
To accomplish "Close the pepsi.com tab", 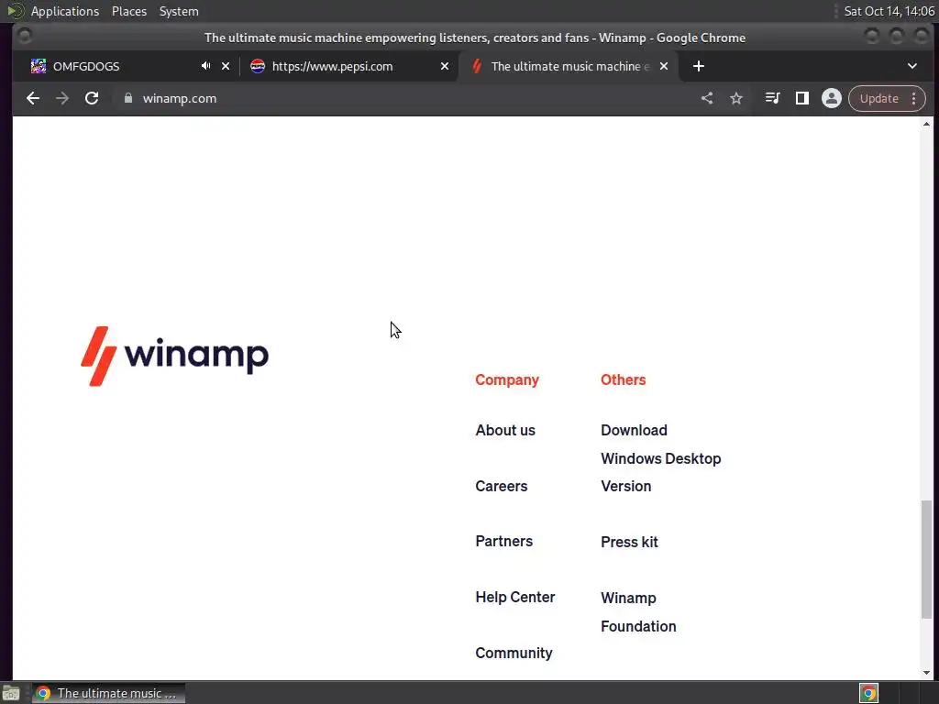I will (x=445, y=66).
